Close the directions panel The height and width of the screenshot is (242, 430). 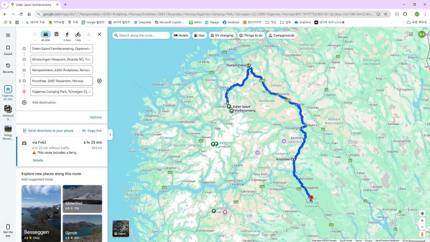100,34
